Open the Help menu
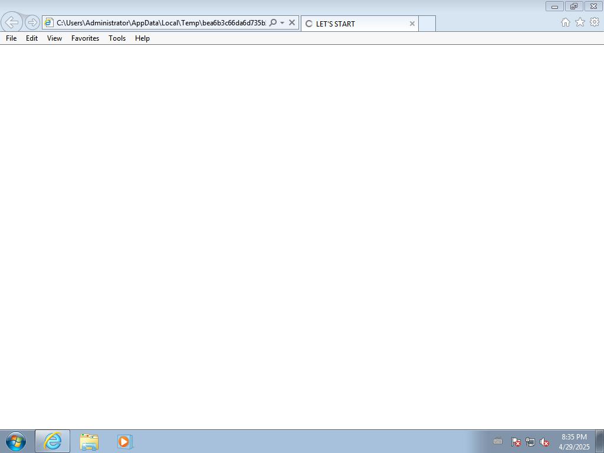604x453 pixels. pos(142,38)
